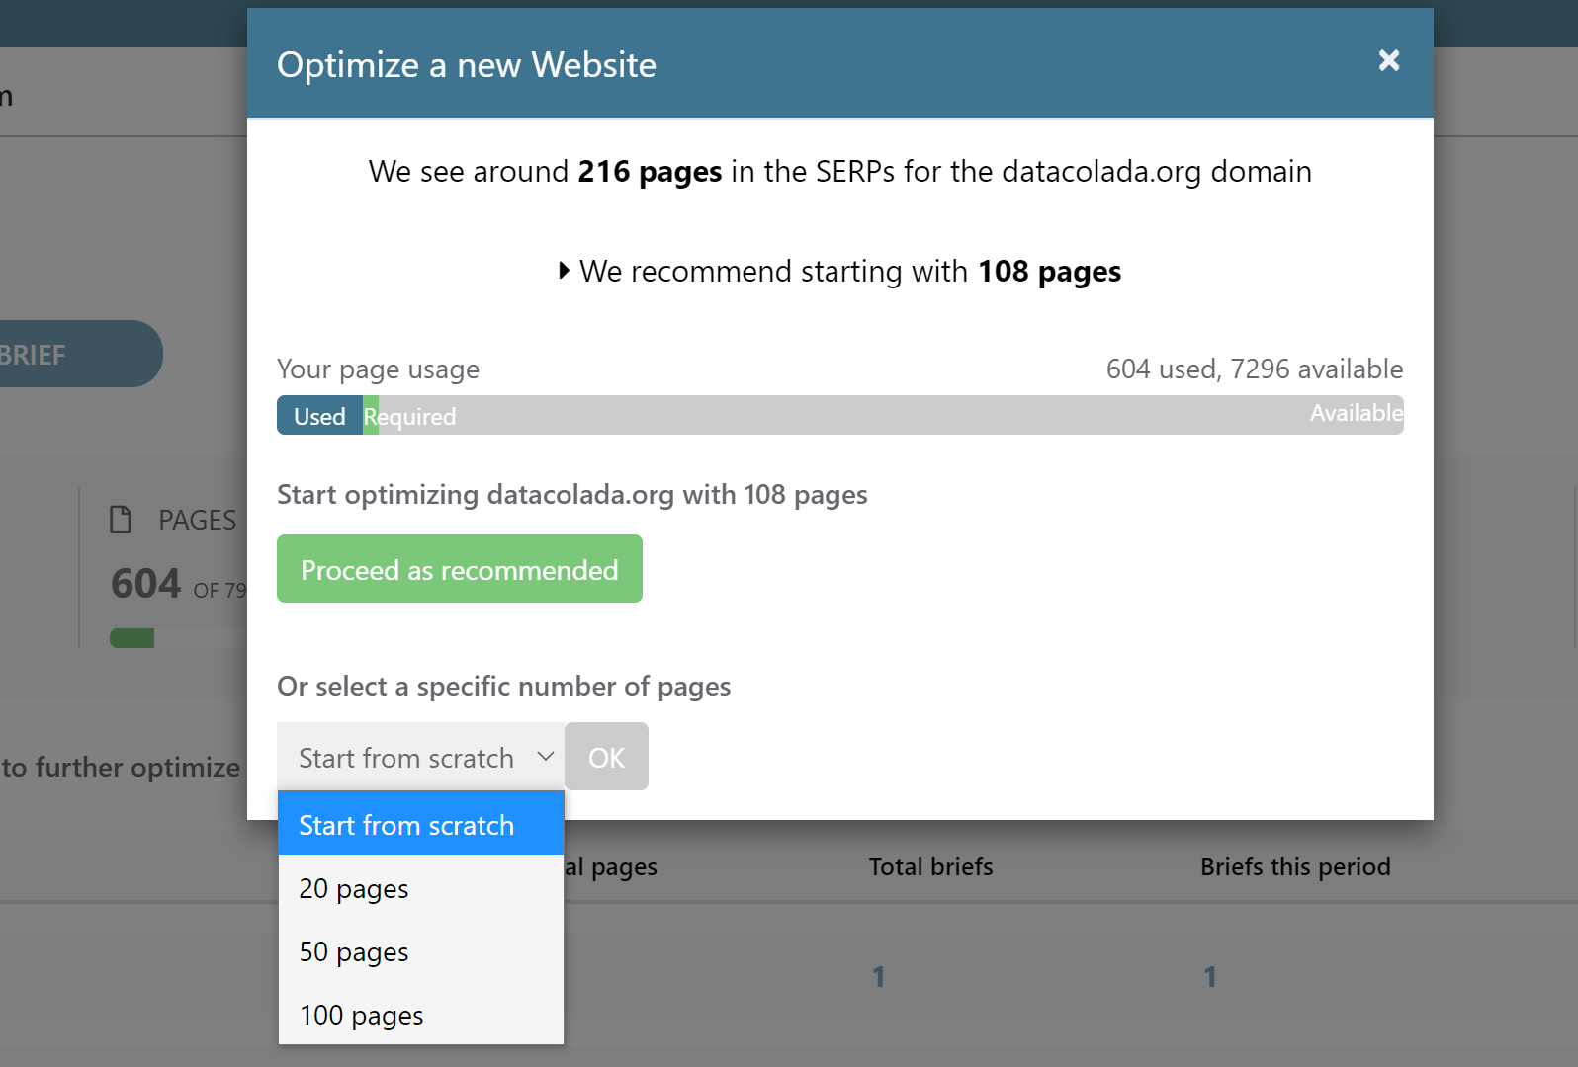
Task: Select Start from scratch option in list
Action: pyautogui.click(x=421, y=824)
